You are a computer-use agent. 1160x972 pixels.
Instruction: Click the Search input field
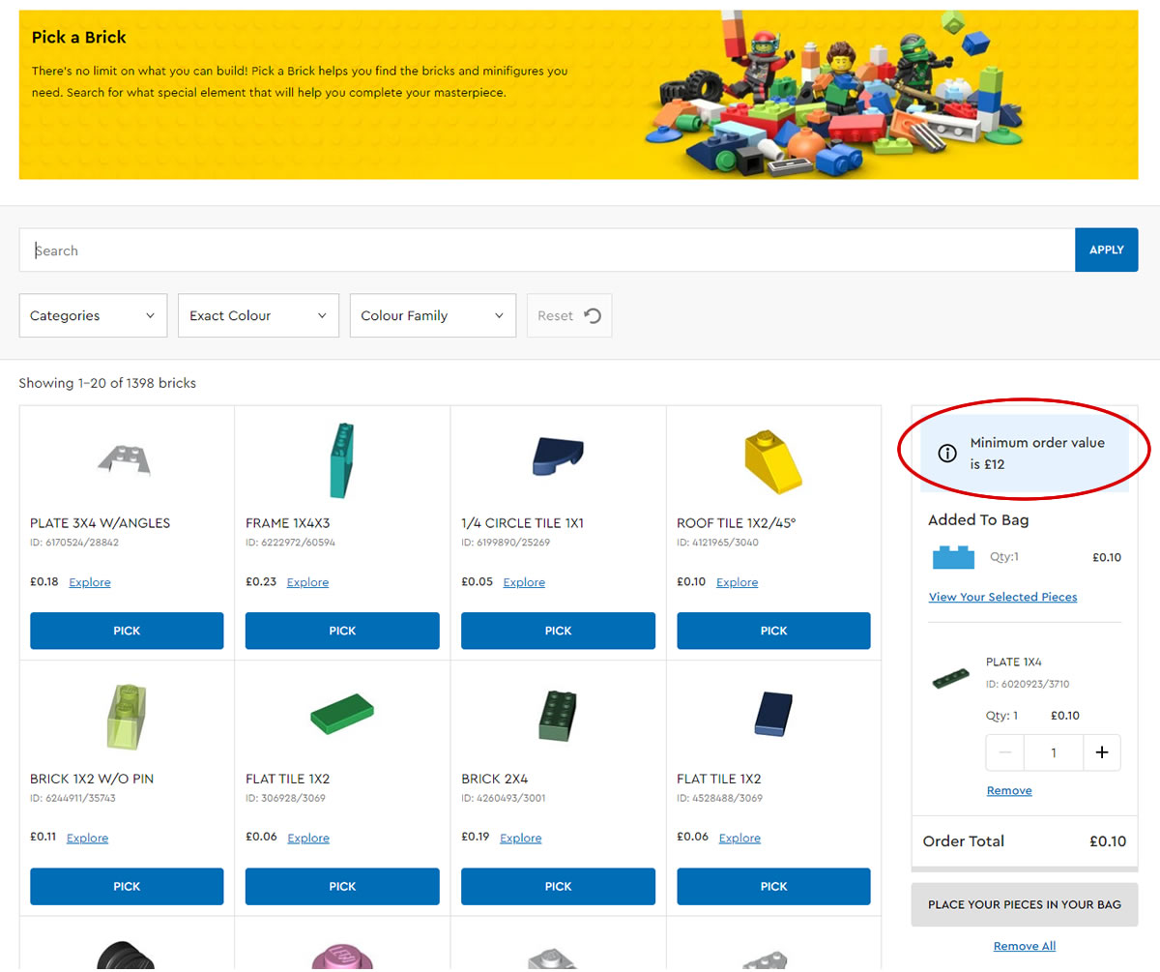(546, 250)
